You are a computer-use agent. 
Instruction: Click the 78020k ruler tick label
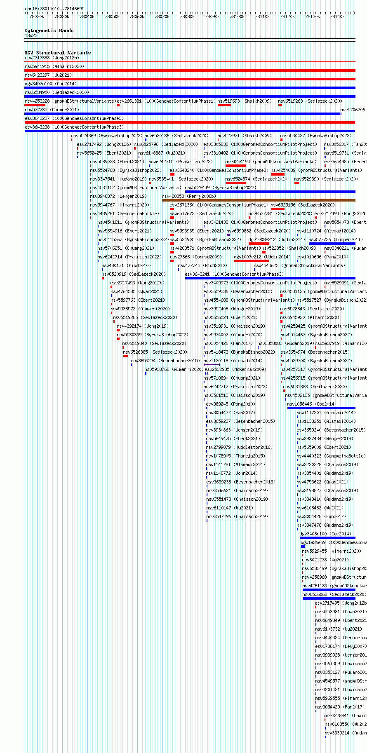click(x=37, y=17)
